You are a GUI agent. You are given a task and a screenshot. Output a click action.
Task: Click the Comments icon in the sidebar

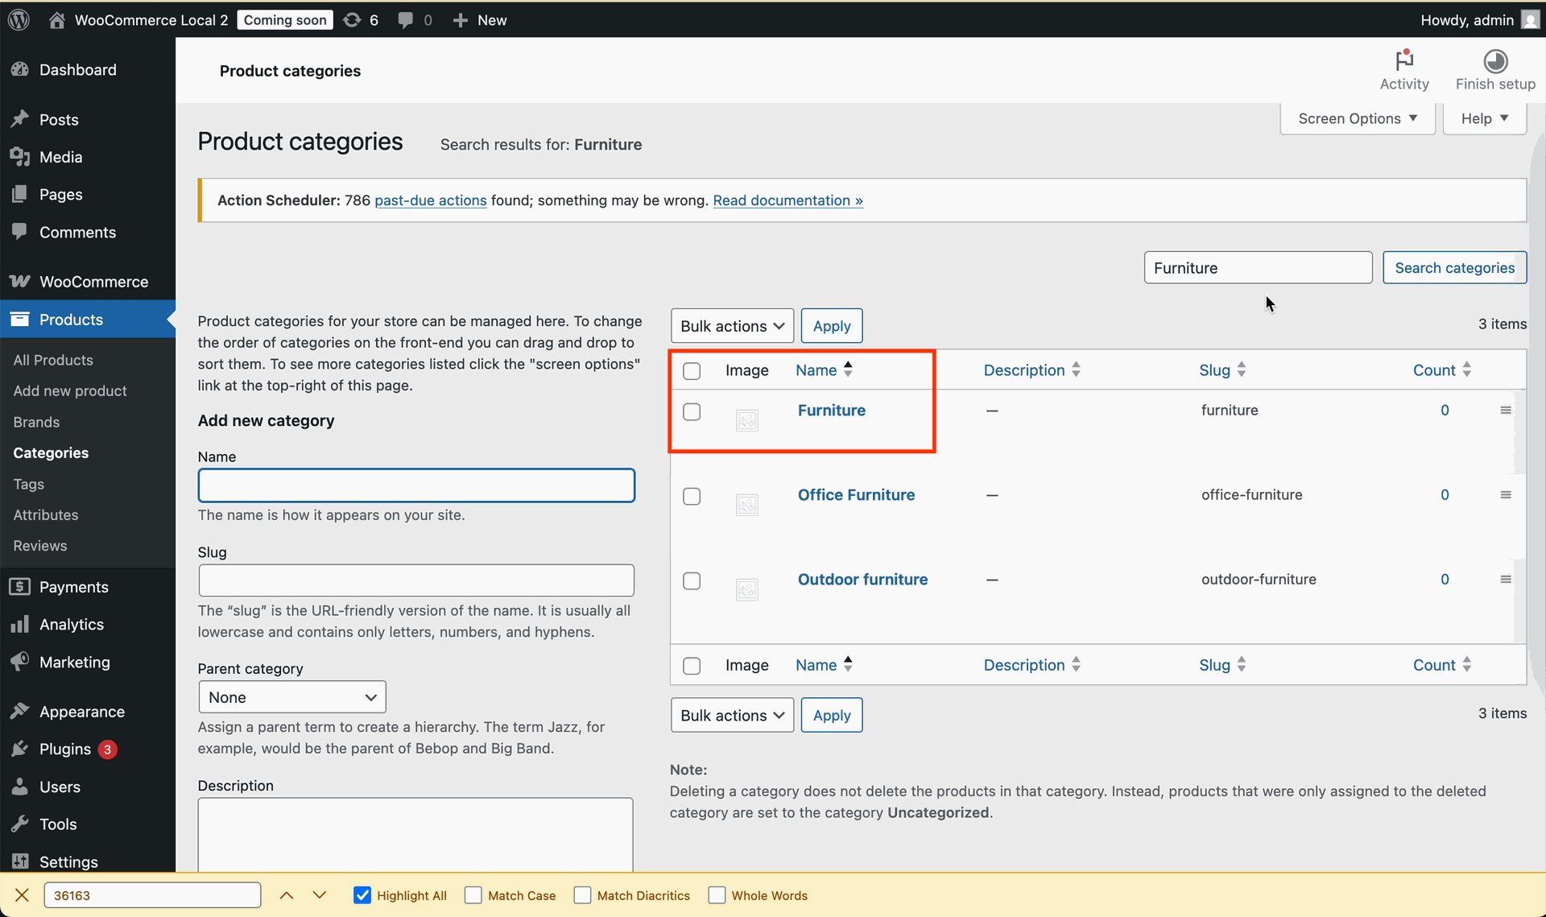click(20, 232)
